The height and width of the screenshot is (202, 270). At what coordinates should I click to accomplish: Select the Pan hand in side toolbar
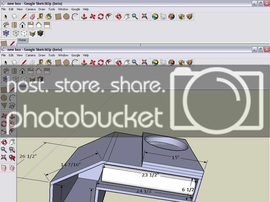pyautogui.click(x=12, y=142)
